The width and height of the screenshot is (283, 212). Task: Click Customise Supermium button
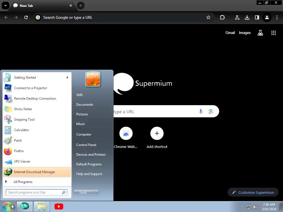click(x=253, y=192)
